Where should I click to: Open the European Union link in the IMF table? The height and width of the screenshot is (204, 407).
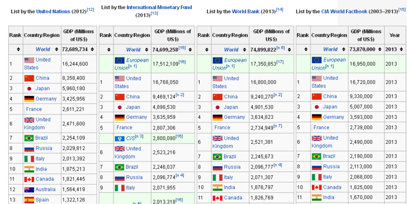pos(131,64)
